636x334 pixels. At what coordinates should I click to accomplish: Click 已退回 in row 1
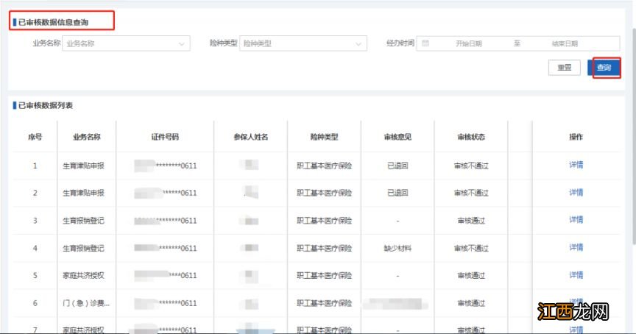[397, 166]
